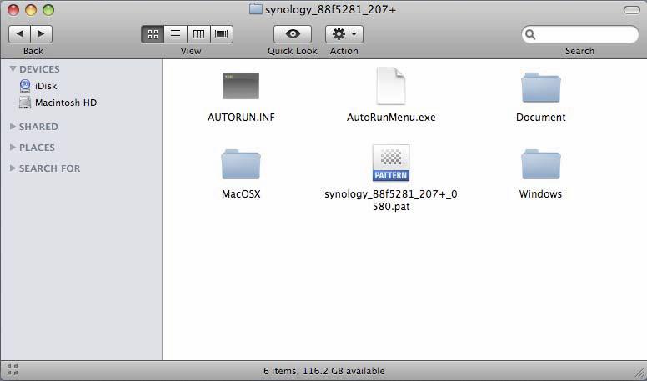Click folder proxy icon in title bar
The width and height of the screenshot is (647, 381).
click(256, 9)
